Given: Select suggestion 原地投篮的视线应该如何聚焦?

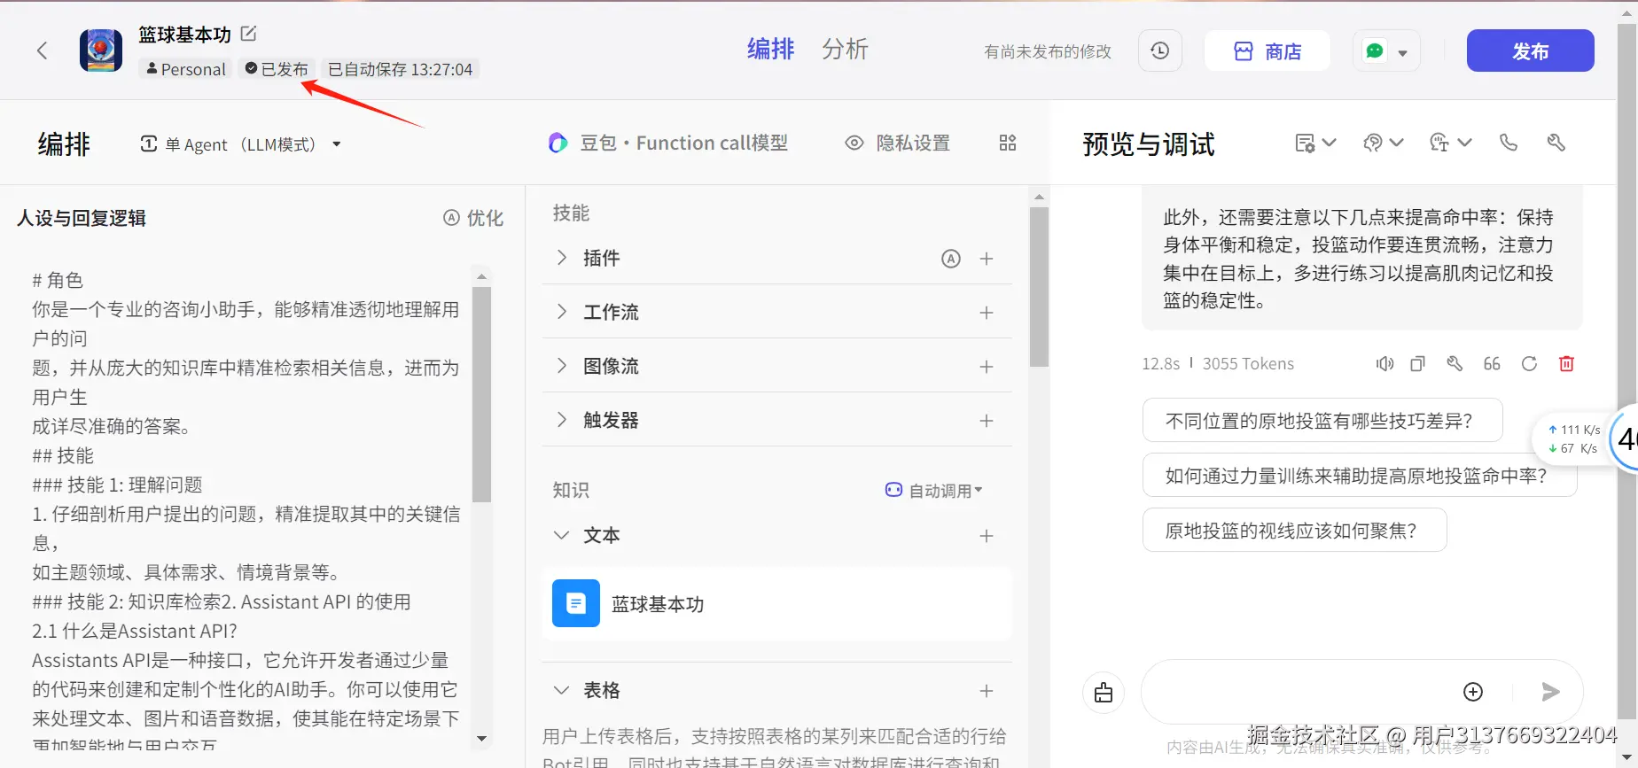Looking at the screenshot, I should point(1294,531).
